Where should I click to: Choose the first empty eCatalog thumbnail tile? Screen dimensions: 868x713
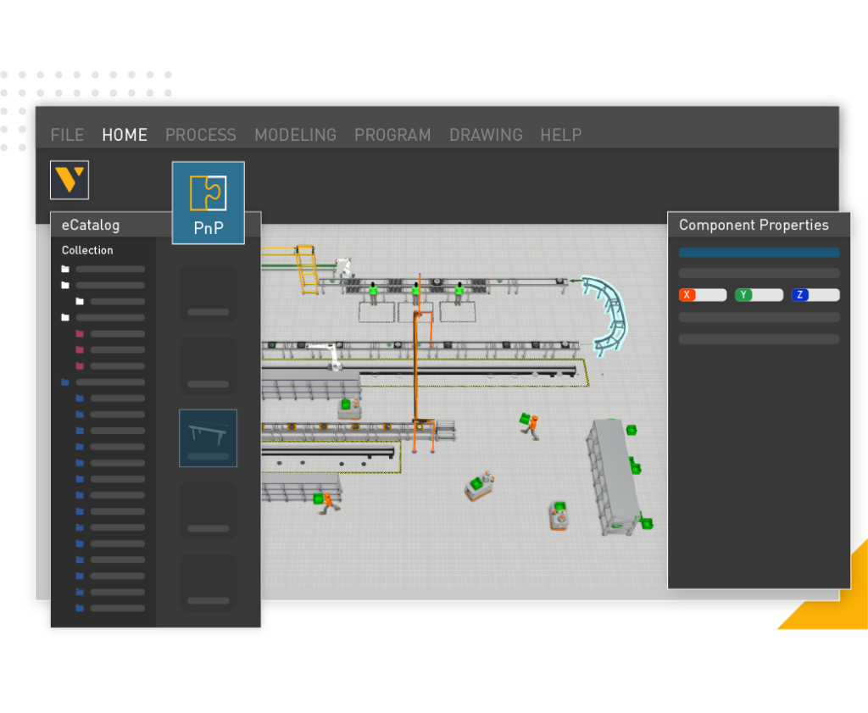[208, 294]
